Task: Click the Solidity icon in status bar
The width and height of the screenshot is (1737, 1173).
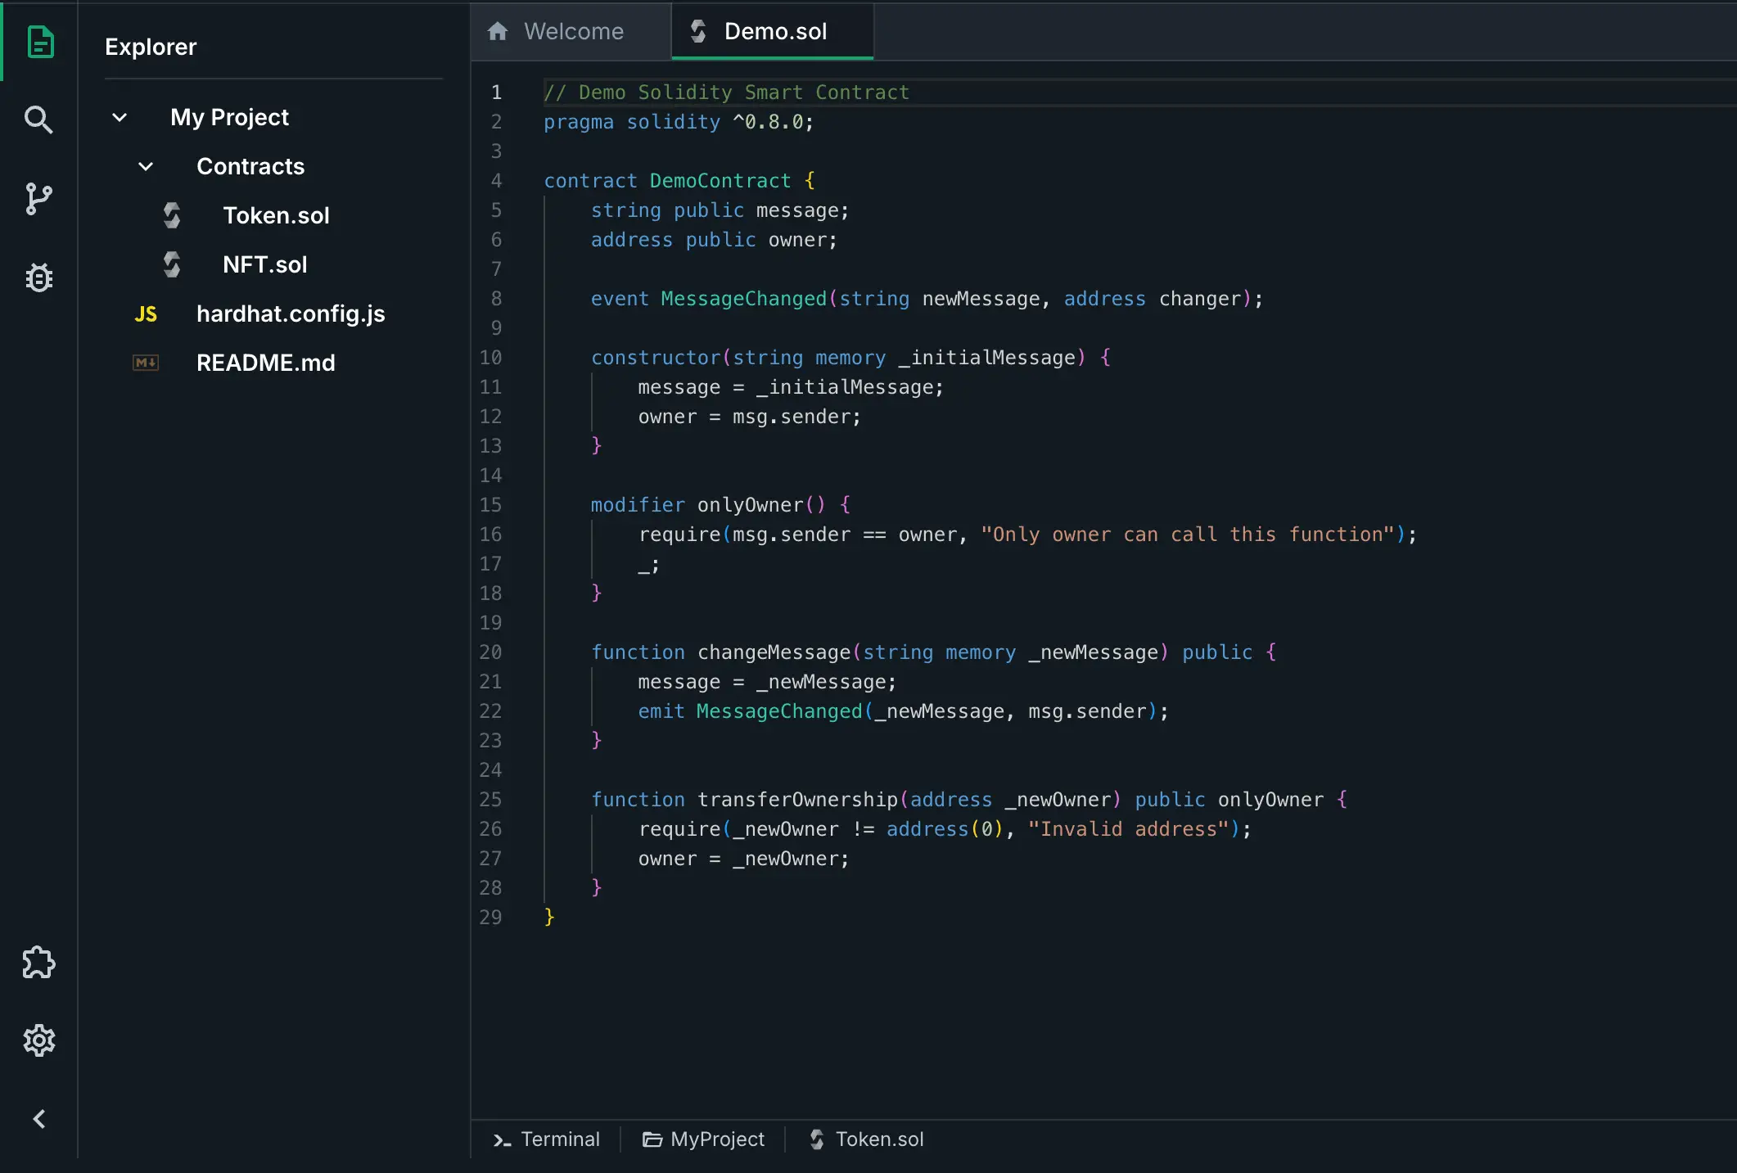Action: click(x=817, y=1139)
